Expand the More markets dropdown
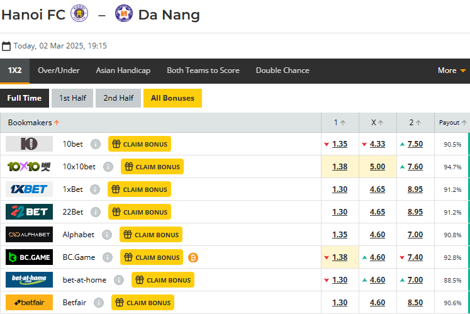The width and height of the screenshot is (470, 314). (x=452, y=70)
